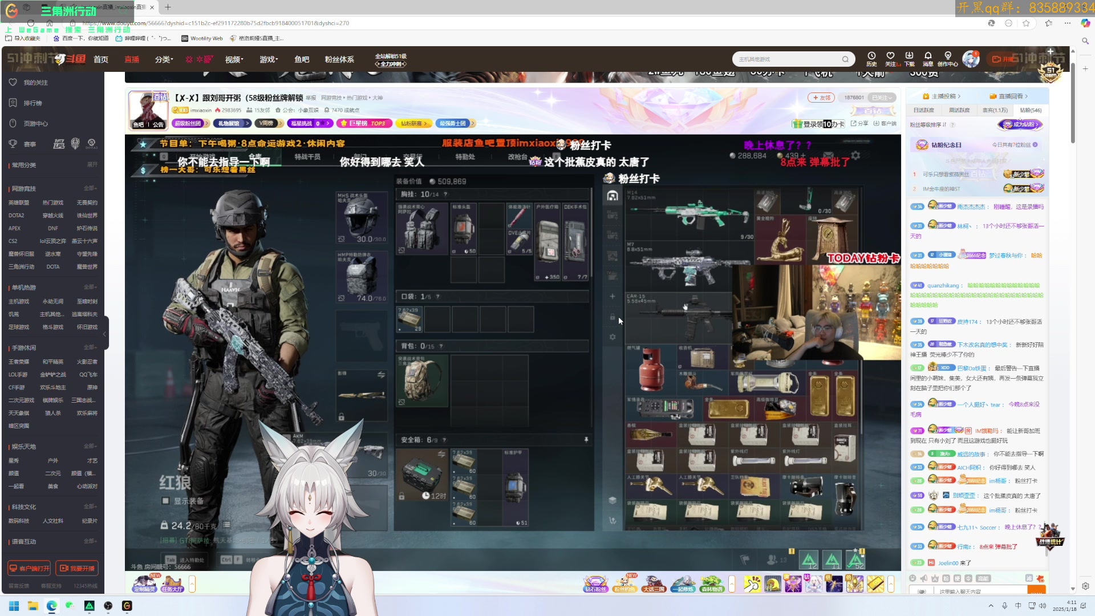Toggle the 已关注 follow button
This screenshot has width=1095, height=616.
pyautogui.click(x=882, y=98)
